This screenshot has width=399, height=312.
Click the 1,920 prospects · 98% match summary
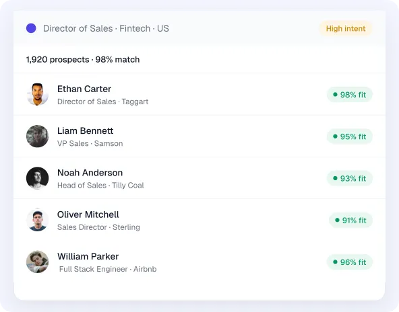tap(83, 60)
